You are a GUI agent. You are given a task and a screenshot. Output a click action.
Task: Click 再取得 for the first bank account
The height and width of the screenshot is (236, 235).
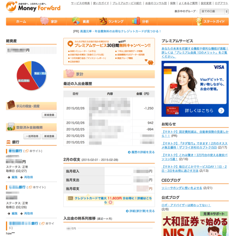(28, 177)
